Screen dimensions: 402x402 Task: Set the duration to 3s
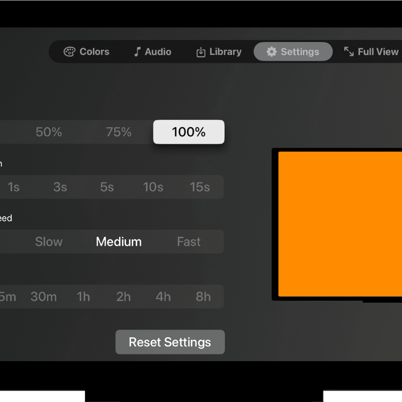pyautogui.click(x=60, y=187)
